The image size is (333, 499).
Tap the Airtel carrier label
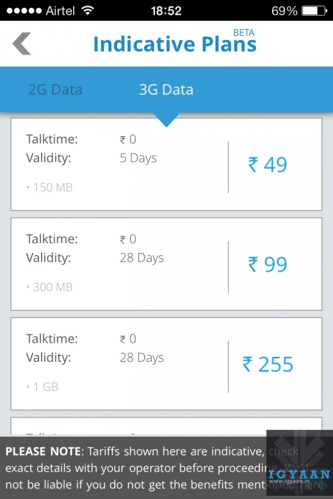(x=60, y=11)
